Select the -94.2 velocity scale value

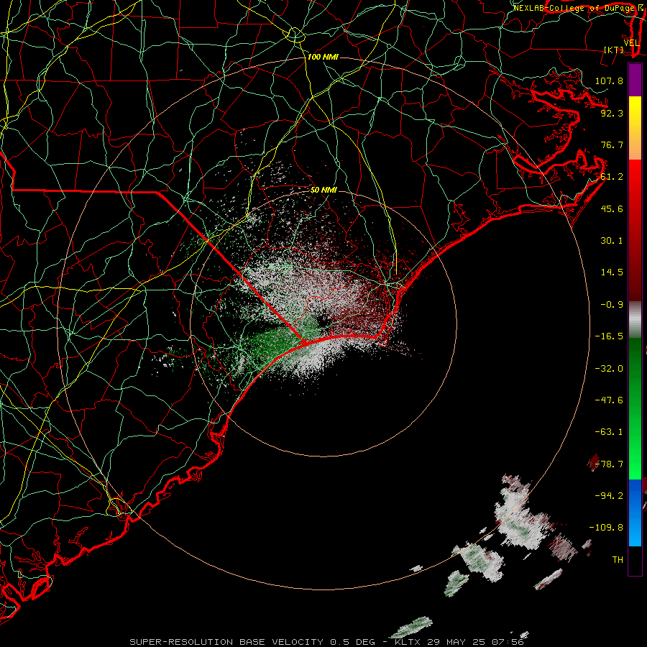(609, 496)
